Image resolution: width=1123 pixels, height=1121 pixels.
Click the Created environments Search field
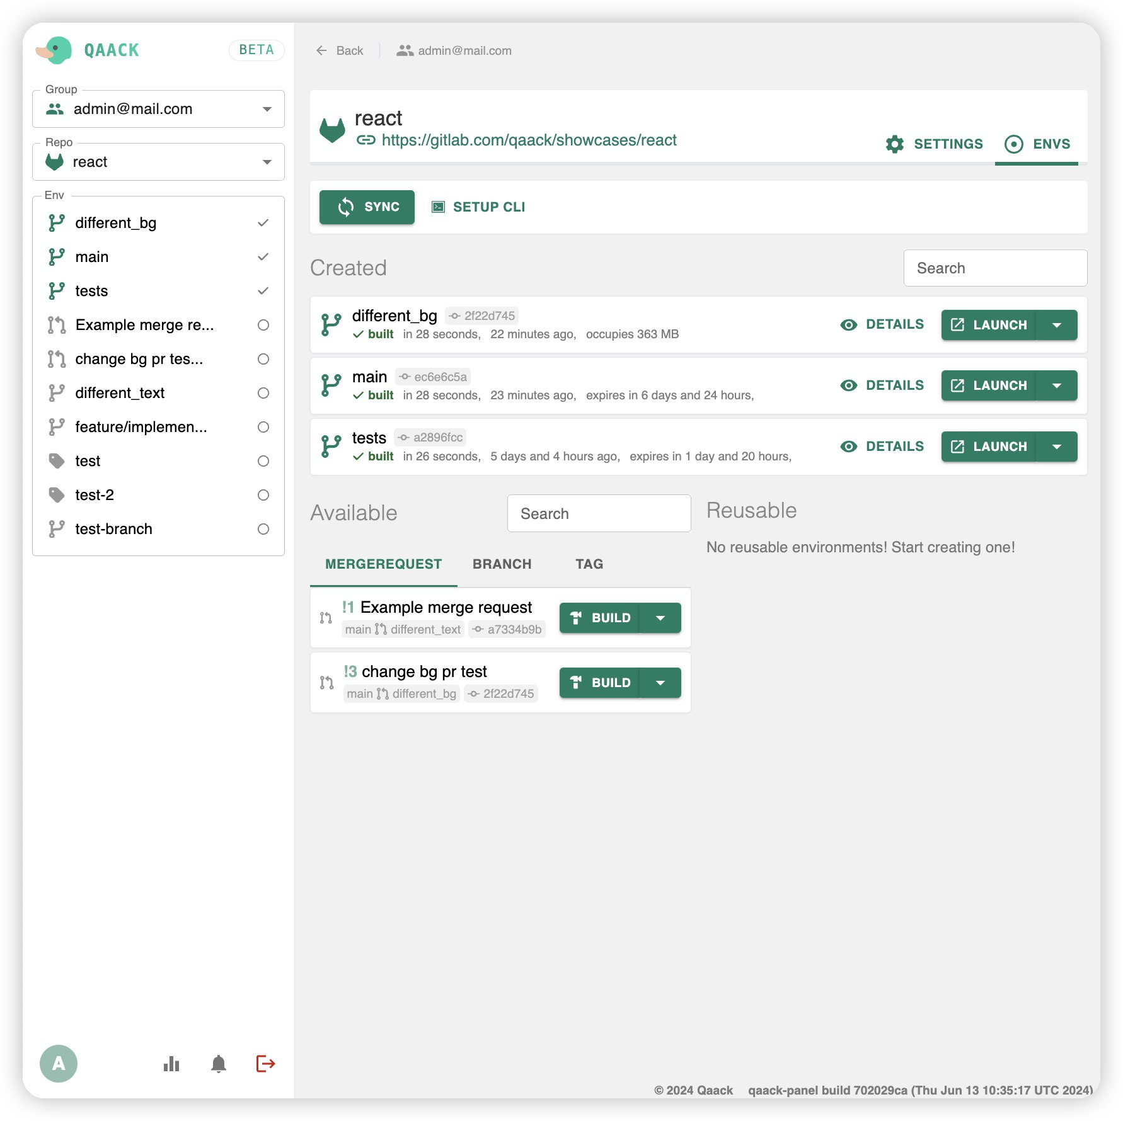[995, 268]
